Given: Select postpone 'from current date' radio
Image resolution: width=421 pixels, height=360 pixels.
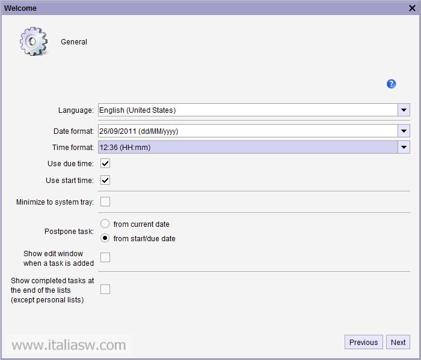Looking at the screenshot, I should pyautogui.click(x=105, y=224).
